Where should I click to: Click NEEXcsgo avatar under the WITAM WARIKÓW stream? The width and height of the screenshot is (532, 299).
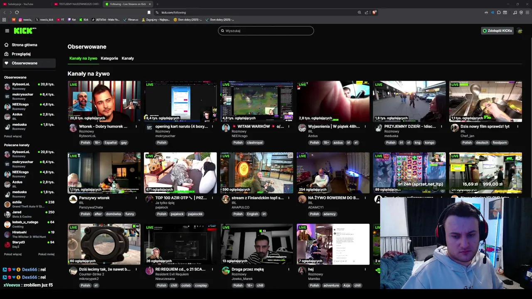(x=226, y=128)
